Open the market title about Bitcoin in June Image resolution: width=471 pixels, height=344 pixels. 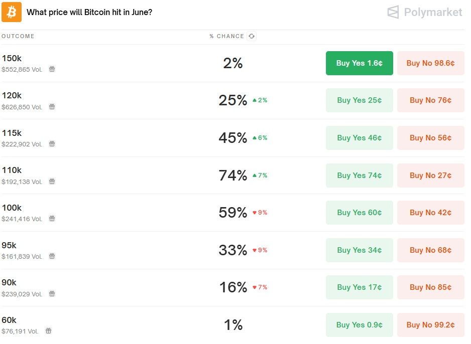[89, 12]
